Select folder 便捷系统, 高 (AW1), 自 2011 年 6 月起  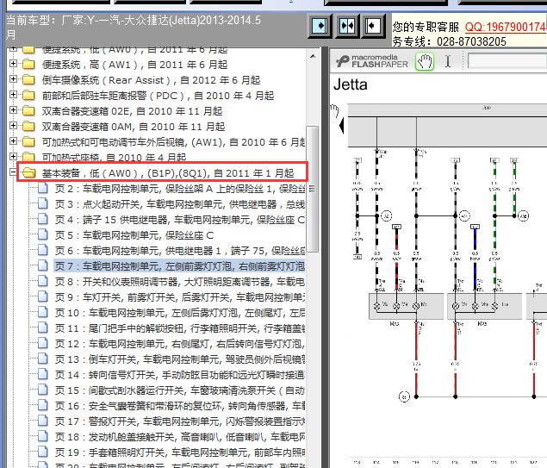134,65
